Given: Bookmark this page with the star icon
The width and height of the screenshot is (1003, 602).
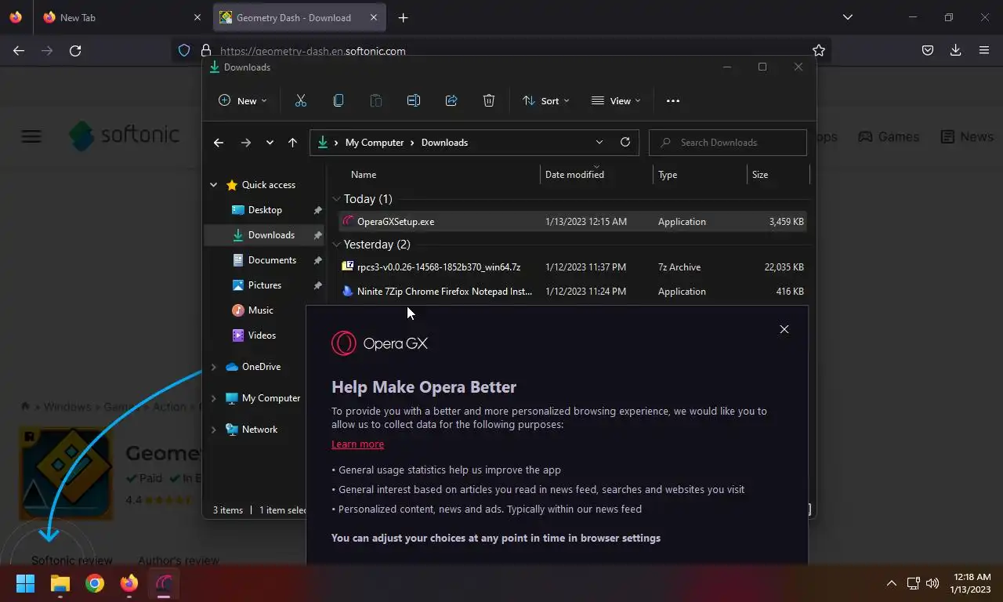Looking at the screenshot, I should click(819, 50).
